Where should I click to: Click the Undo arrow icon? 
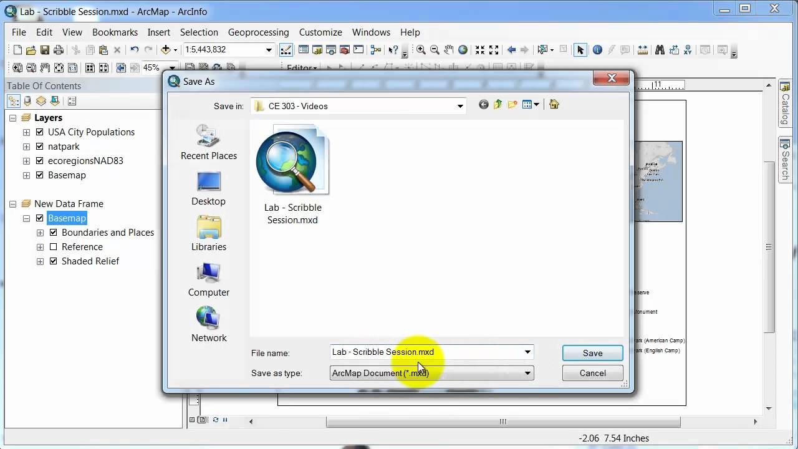point(134,50)
